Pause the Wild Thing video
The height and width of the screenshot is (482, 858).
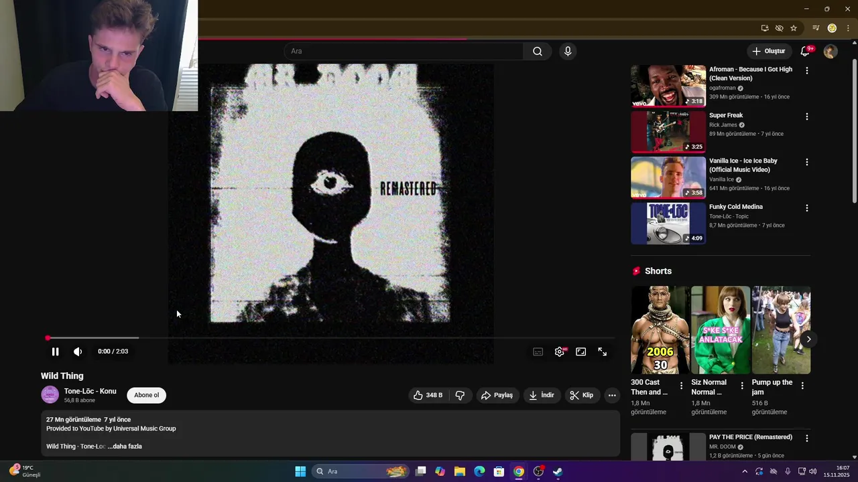coord(55,351)
